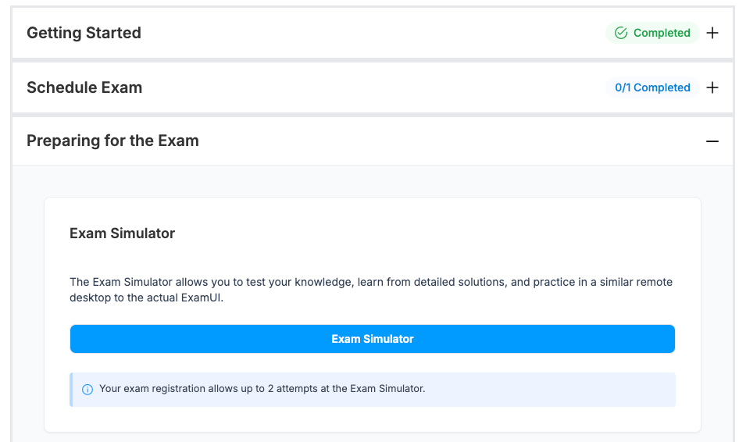Click the Exam Simulator card heading
739x442 pixels.
click(122, 233)
